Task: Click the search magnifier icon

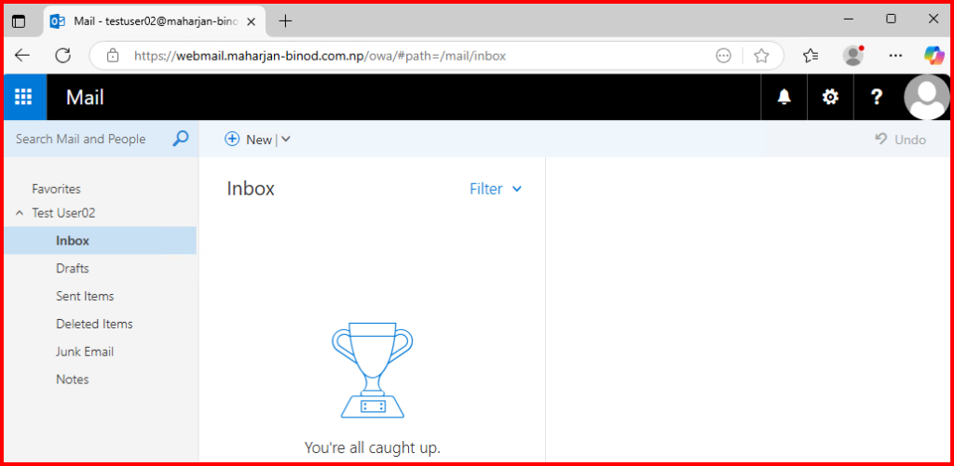Action: [x=181, y=139]
